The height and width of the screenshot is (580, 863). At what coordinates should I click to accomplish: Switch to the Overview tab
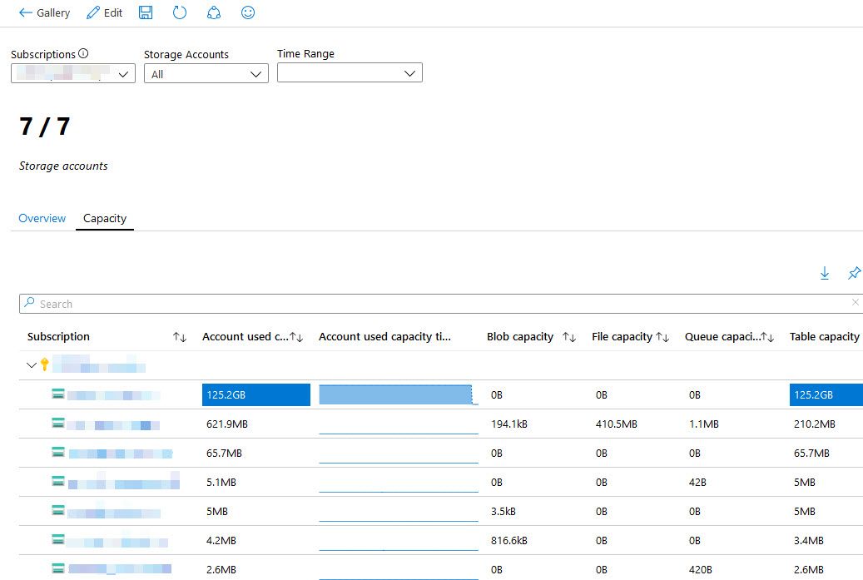pos(42,218)
